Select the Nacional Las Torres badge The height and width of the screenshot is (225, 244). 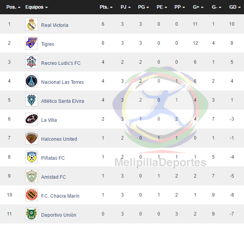click(32, 81)
